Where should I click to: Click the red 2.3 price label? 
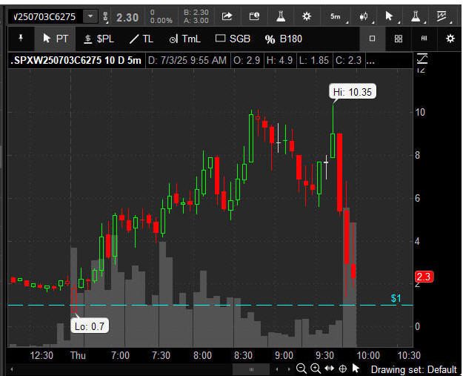click(424, 277)
